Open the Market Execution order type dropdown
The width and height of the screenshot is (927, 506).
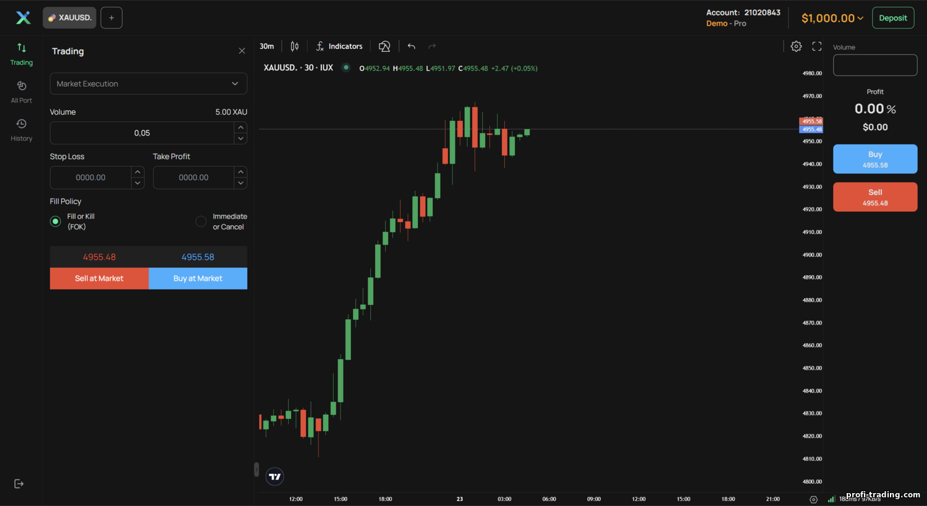[148, 83]
